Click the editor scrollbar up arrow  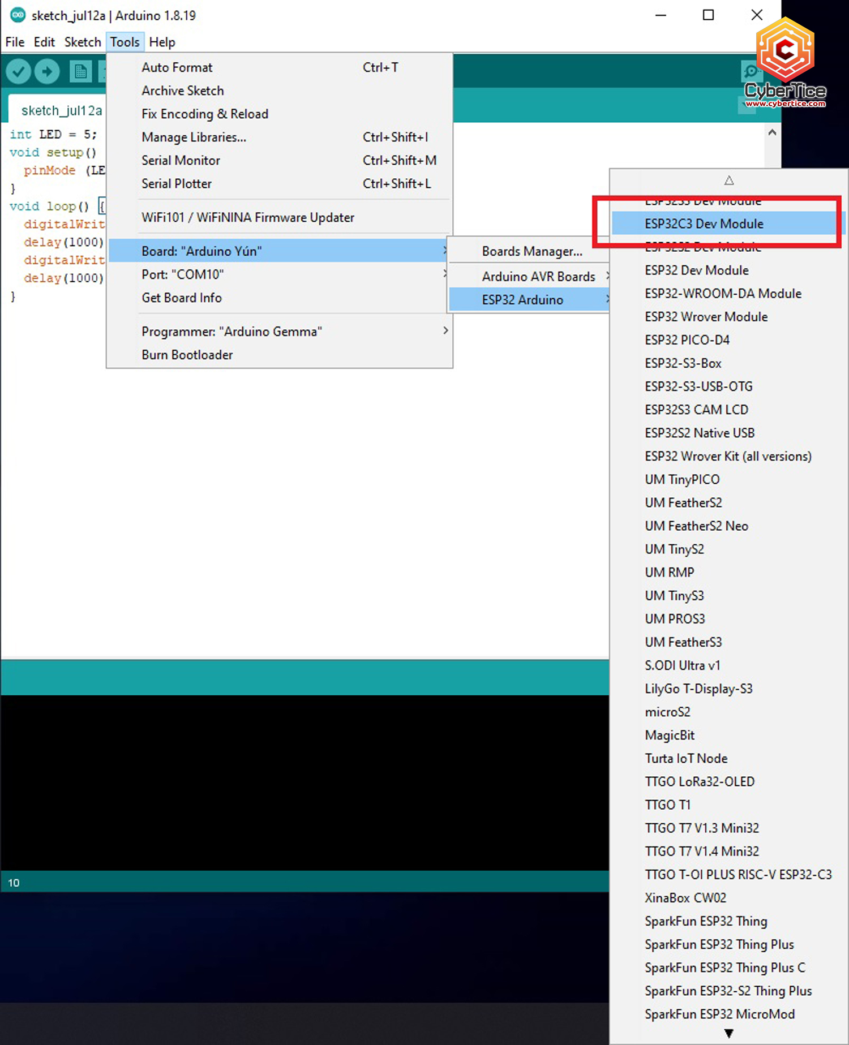[772, 132]
